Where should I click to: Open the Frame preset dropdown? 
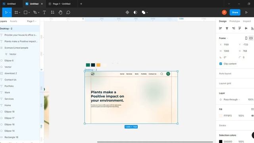223,38
